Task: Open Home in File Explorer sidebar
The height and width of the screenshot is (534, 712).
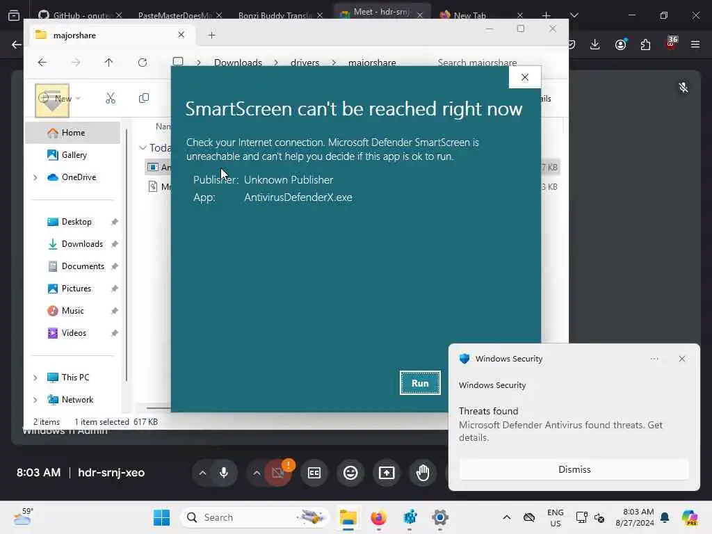Action: [x=72, y=133]
